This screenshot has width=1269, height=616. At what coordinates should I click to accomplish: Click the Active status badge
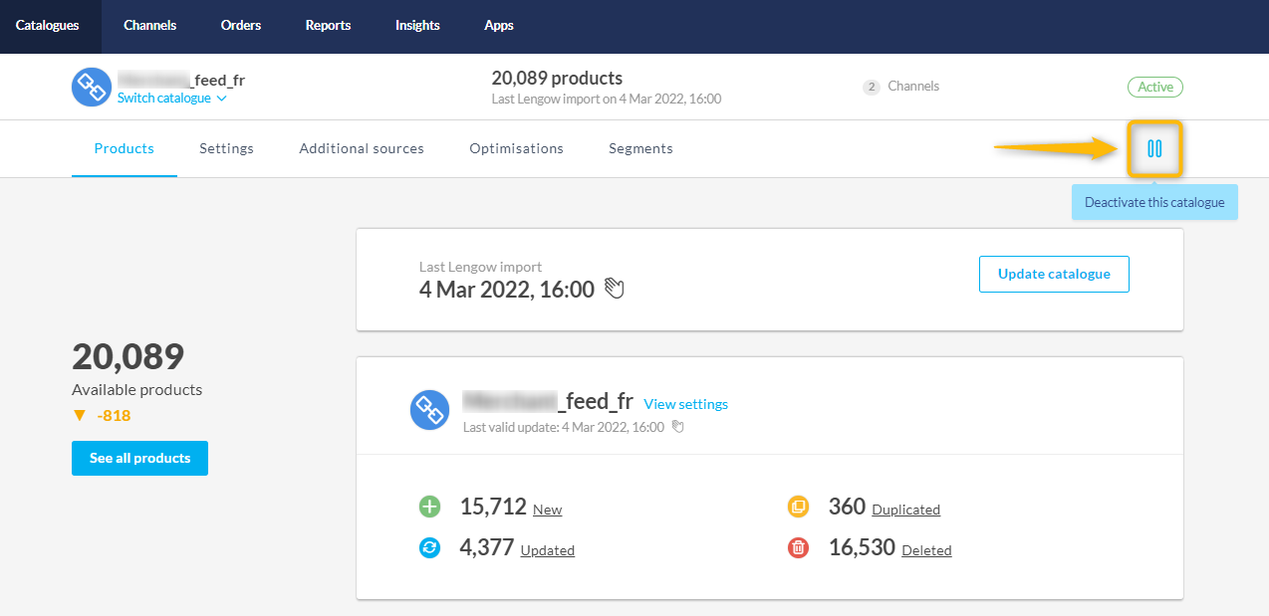1154,88
